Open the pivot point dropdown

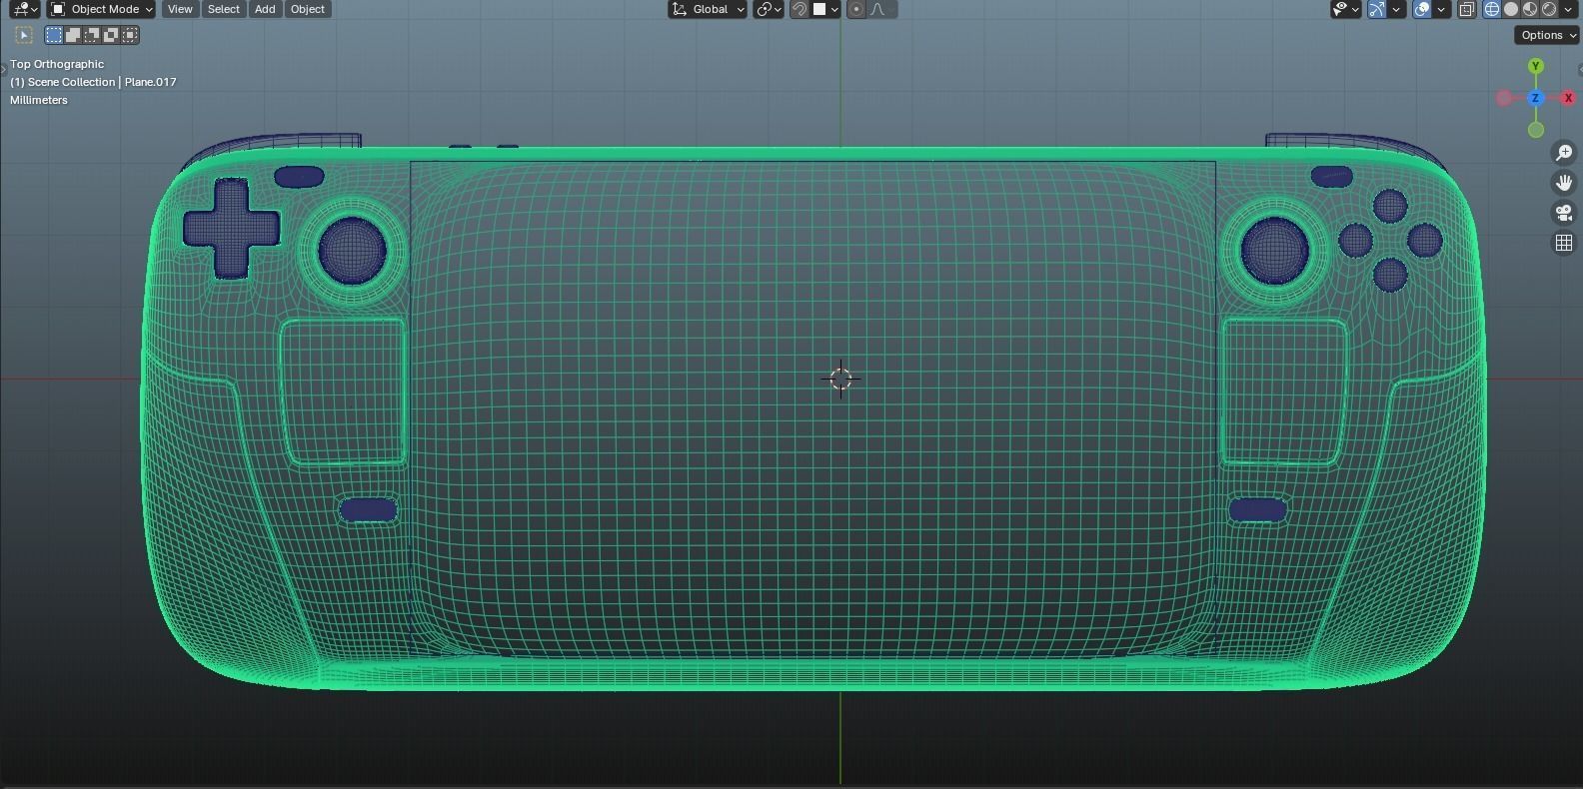pyautogui.click(x=768, y=9)
